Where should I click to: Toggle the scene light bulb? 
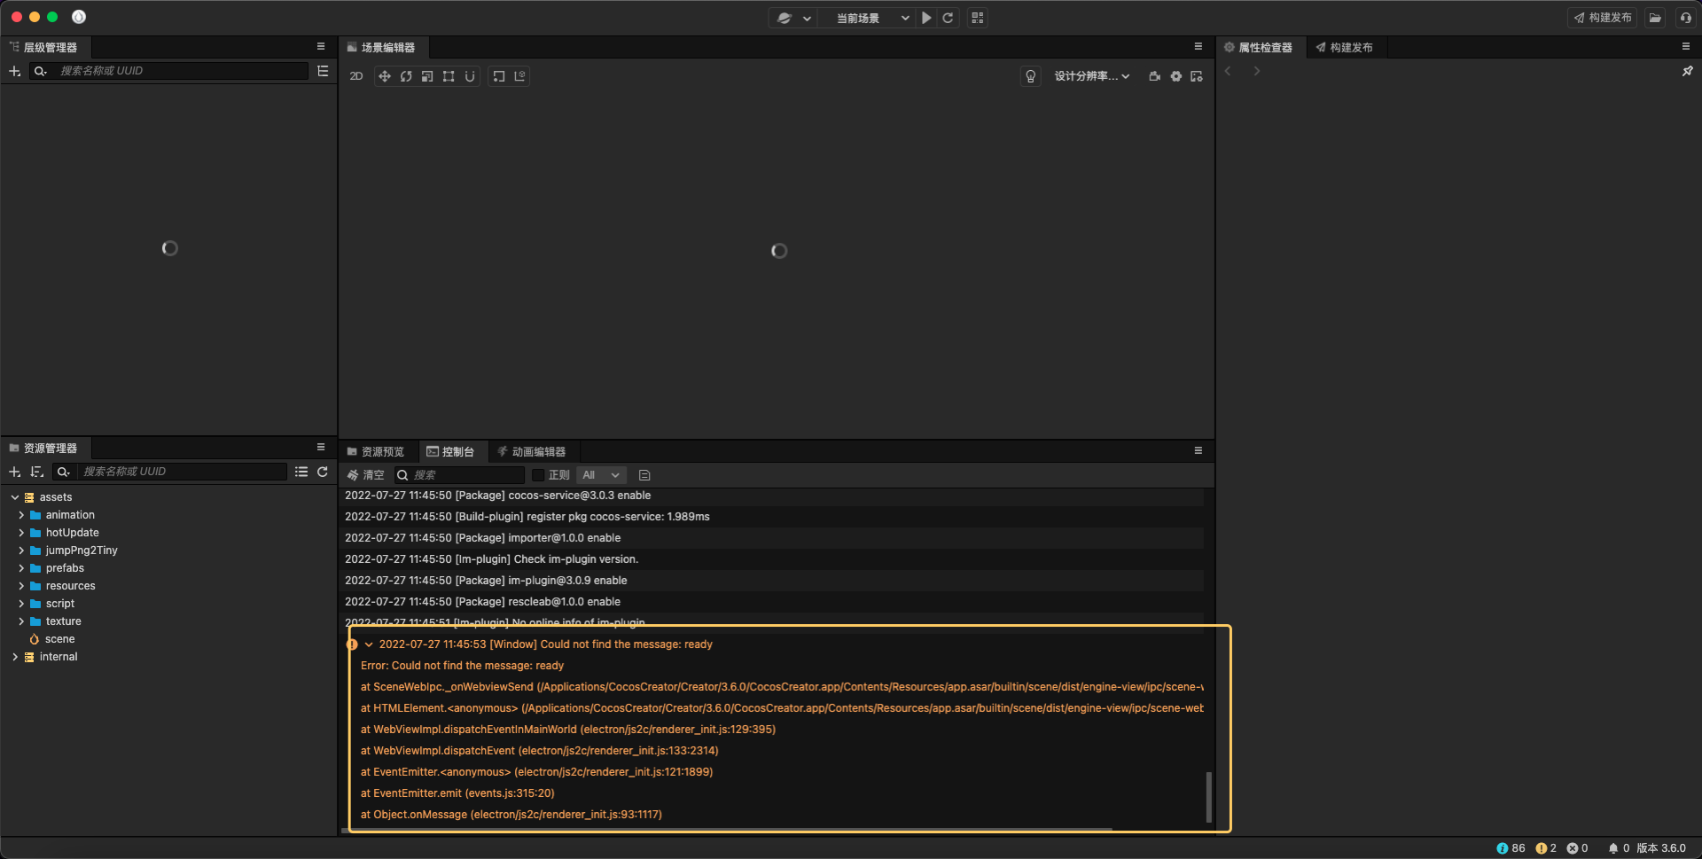click(1030, 76)
